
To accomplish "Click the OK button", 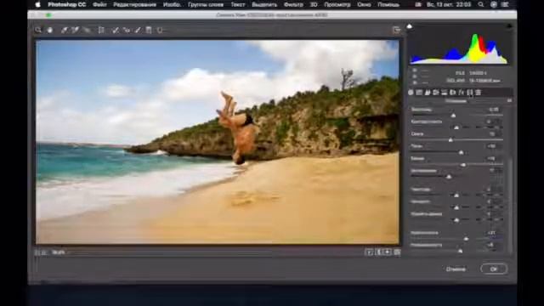I will point(494,269).
